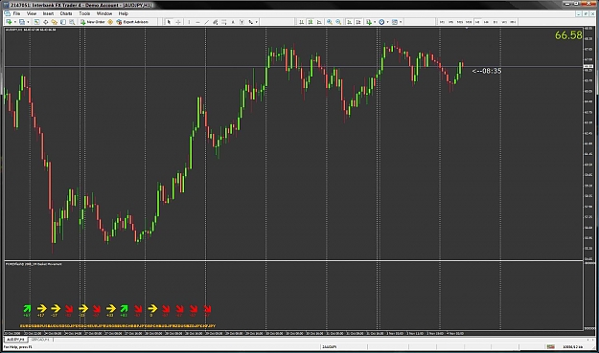
Task: Switch to the AUDJPY,H1 chart tab
Action: [x=15, y=339]
